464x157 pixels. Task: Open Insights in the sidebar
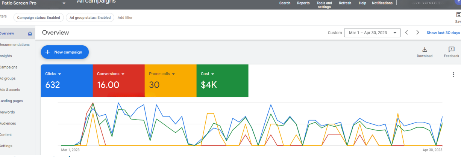pos(6,56)
